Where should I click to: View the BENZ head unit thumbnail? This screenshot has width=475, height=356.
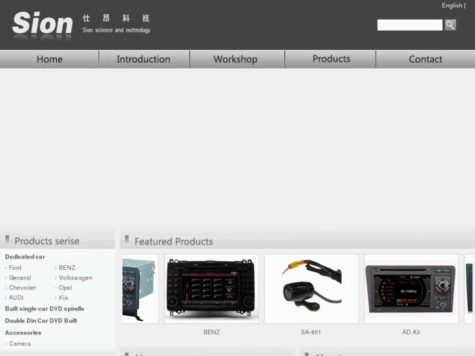coord(212,289)
